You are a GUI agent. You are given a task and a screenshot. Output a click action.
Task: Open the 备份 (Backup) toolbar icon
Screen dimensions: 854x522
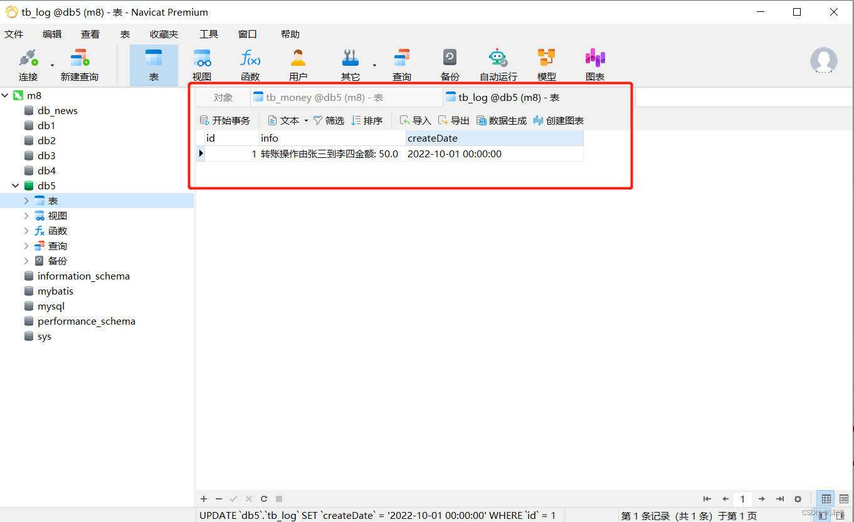click(x=450, y=65)
